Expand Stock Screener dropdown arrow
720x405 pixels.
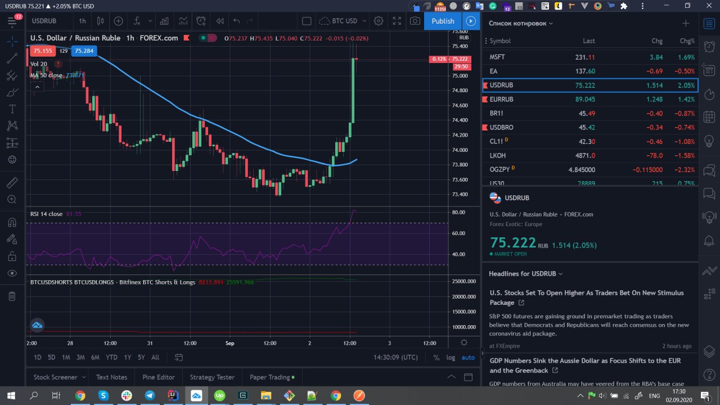(x=84, y=377)
